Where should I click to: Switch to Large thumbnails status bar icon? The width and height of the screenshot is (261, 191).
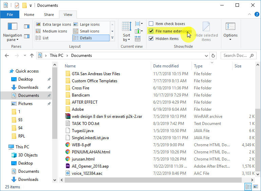coord(256,187)
